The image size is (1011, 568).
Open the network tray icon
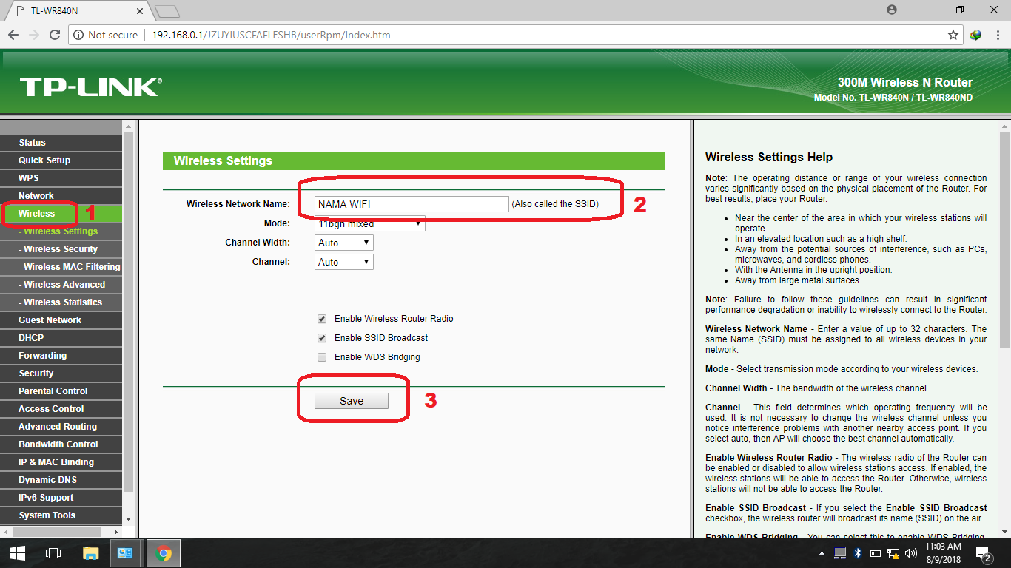pos(893,553)
